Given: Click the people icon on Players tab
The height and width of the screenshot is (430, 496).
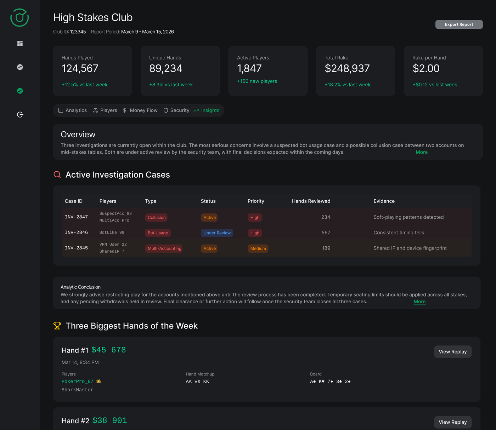Looking at the screenshot, I should click(95, 110).
